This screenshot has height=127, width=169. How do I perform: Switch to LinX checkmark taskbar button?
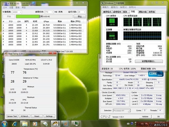(66, 124)
